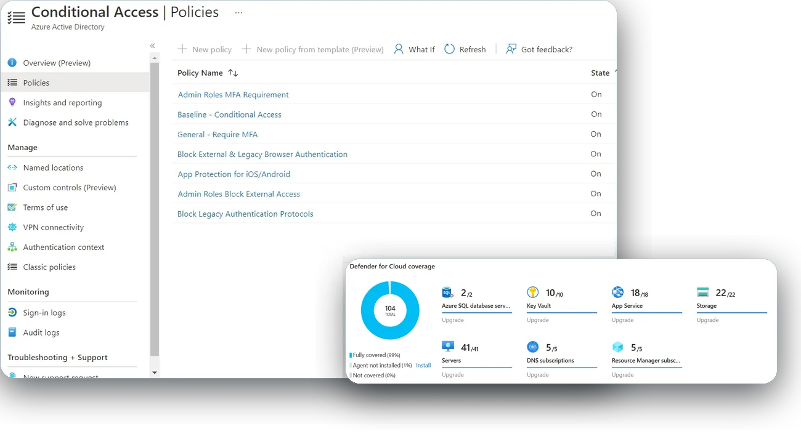Click Not covered (0%) legend swatch
This screenshot has width=801, height=442.
tap(351, 375)
